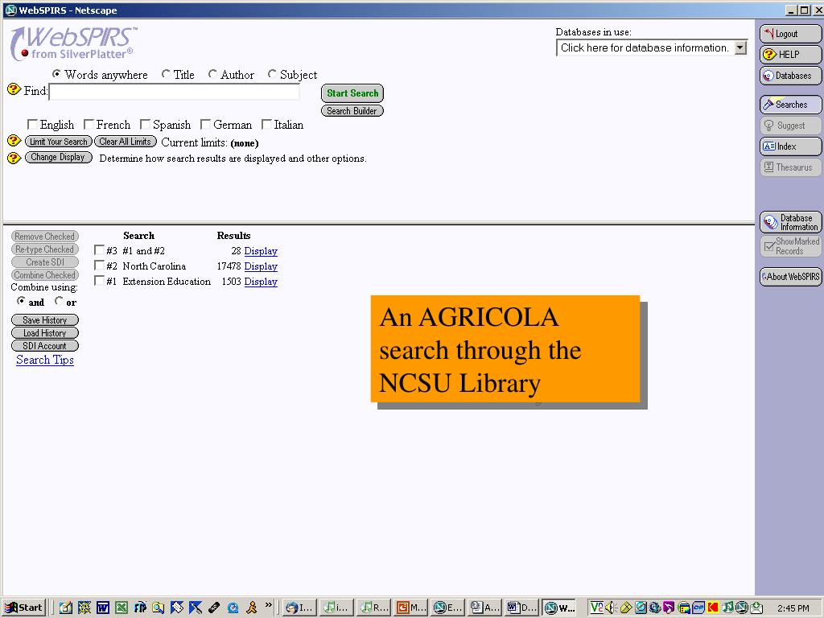This screenshot has width=824, height=618.
Task: Click the Combine Checked button
Action: [45, 275]
